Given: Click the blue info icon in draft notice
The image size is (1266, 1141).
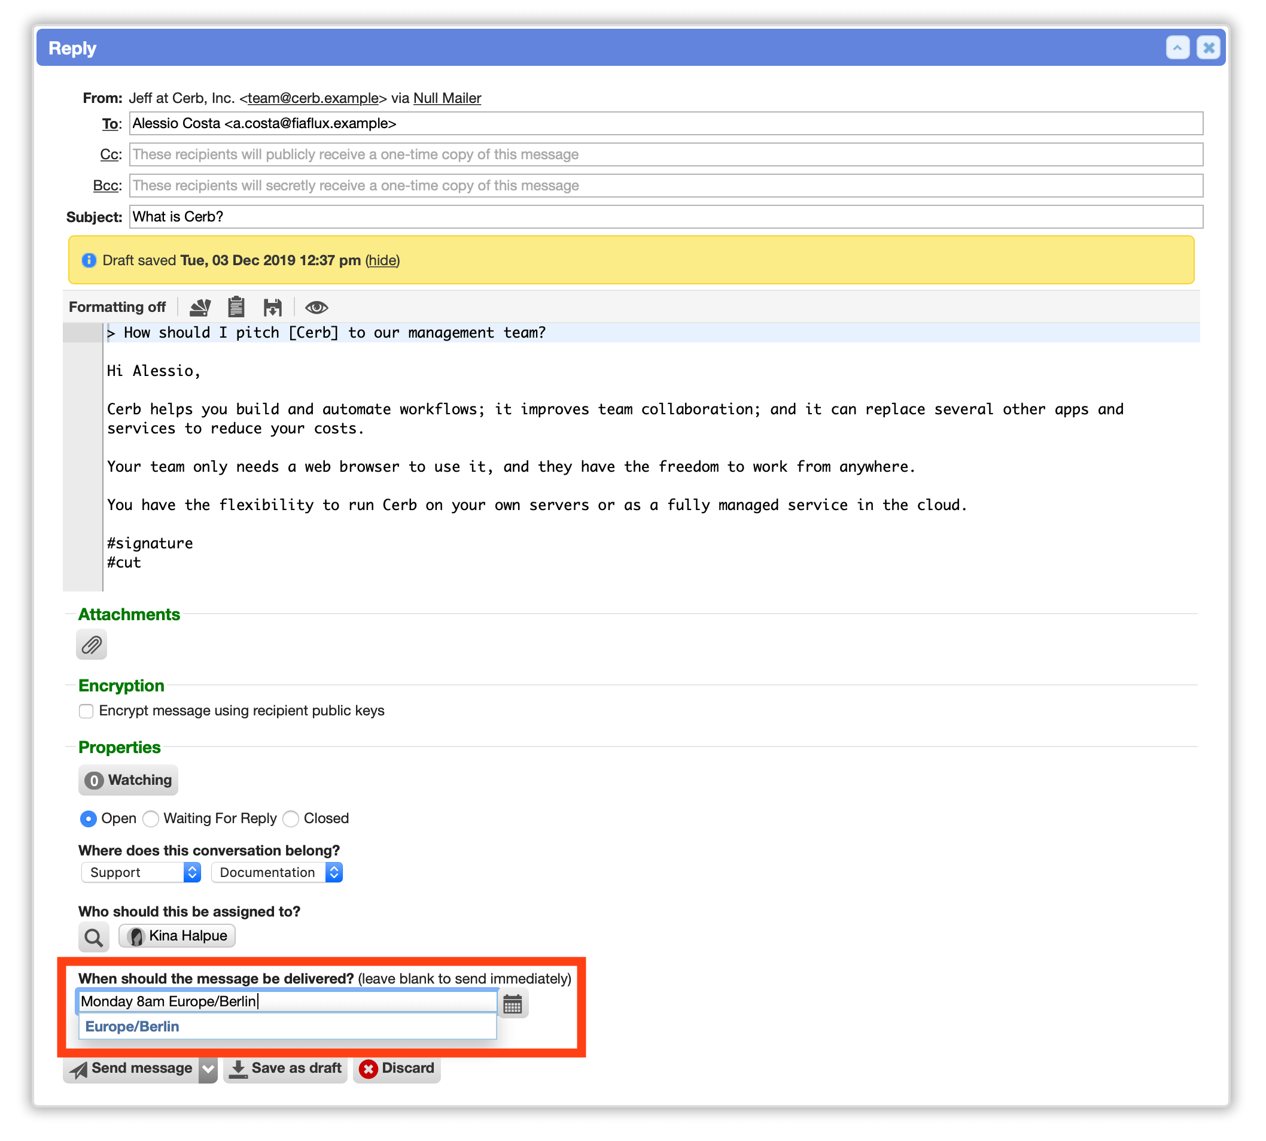Looking at the screenshot, I should click(x=89, y=260).
